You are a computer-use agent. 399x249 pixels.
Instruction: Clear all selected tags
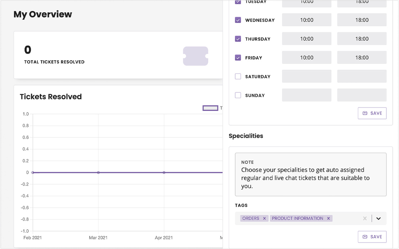(365, 218)
